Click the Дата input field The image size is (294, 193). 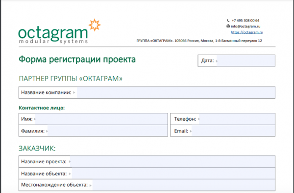(245, 61)
